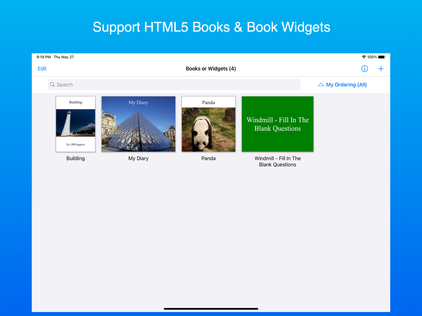This screenshot has width=422, height=316.
Task: Open the Panda book cover
Action: pos(208,124)
